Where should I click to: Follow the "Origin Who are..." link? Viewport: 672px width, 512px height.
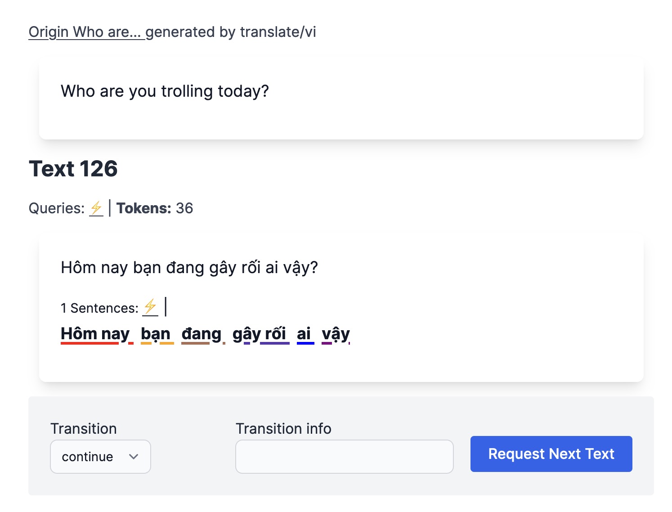tap(86, 32)
